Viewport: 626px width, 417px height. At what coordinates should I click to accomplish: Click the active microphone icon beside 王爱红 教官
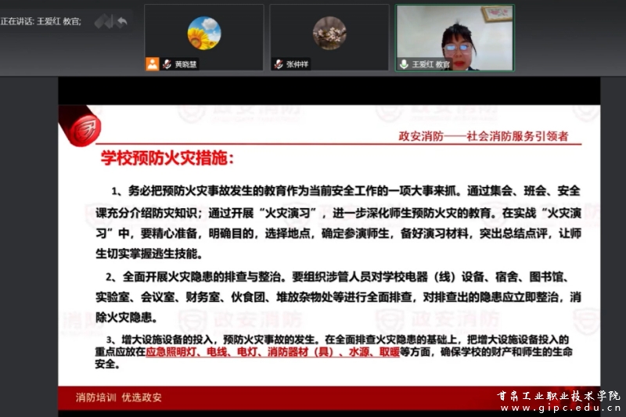click(404, 64)
